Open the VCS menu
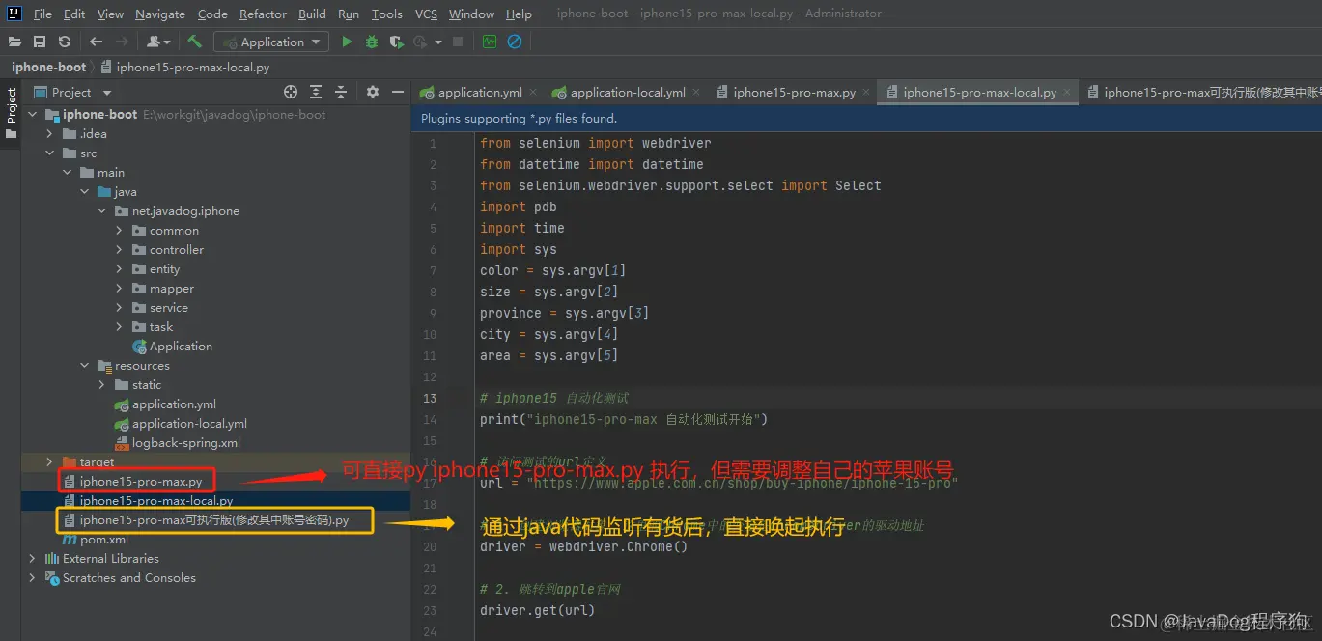Image resolution: width=1322 pixels, height=641 pixels. pos(426,14)
